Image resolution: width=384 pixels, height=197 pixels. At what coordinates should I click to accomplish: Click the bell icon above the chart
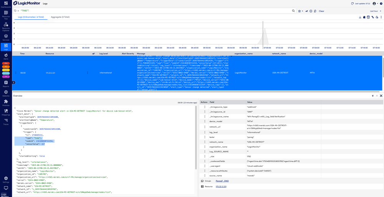click(377, 17)
